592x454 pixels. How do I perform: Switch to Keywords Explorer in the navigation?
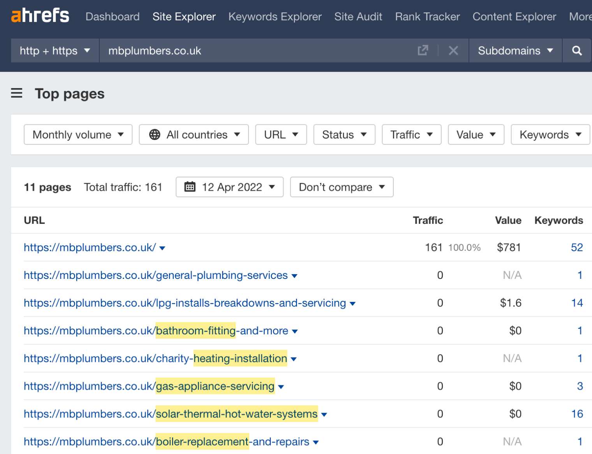[275, 16]
